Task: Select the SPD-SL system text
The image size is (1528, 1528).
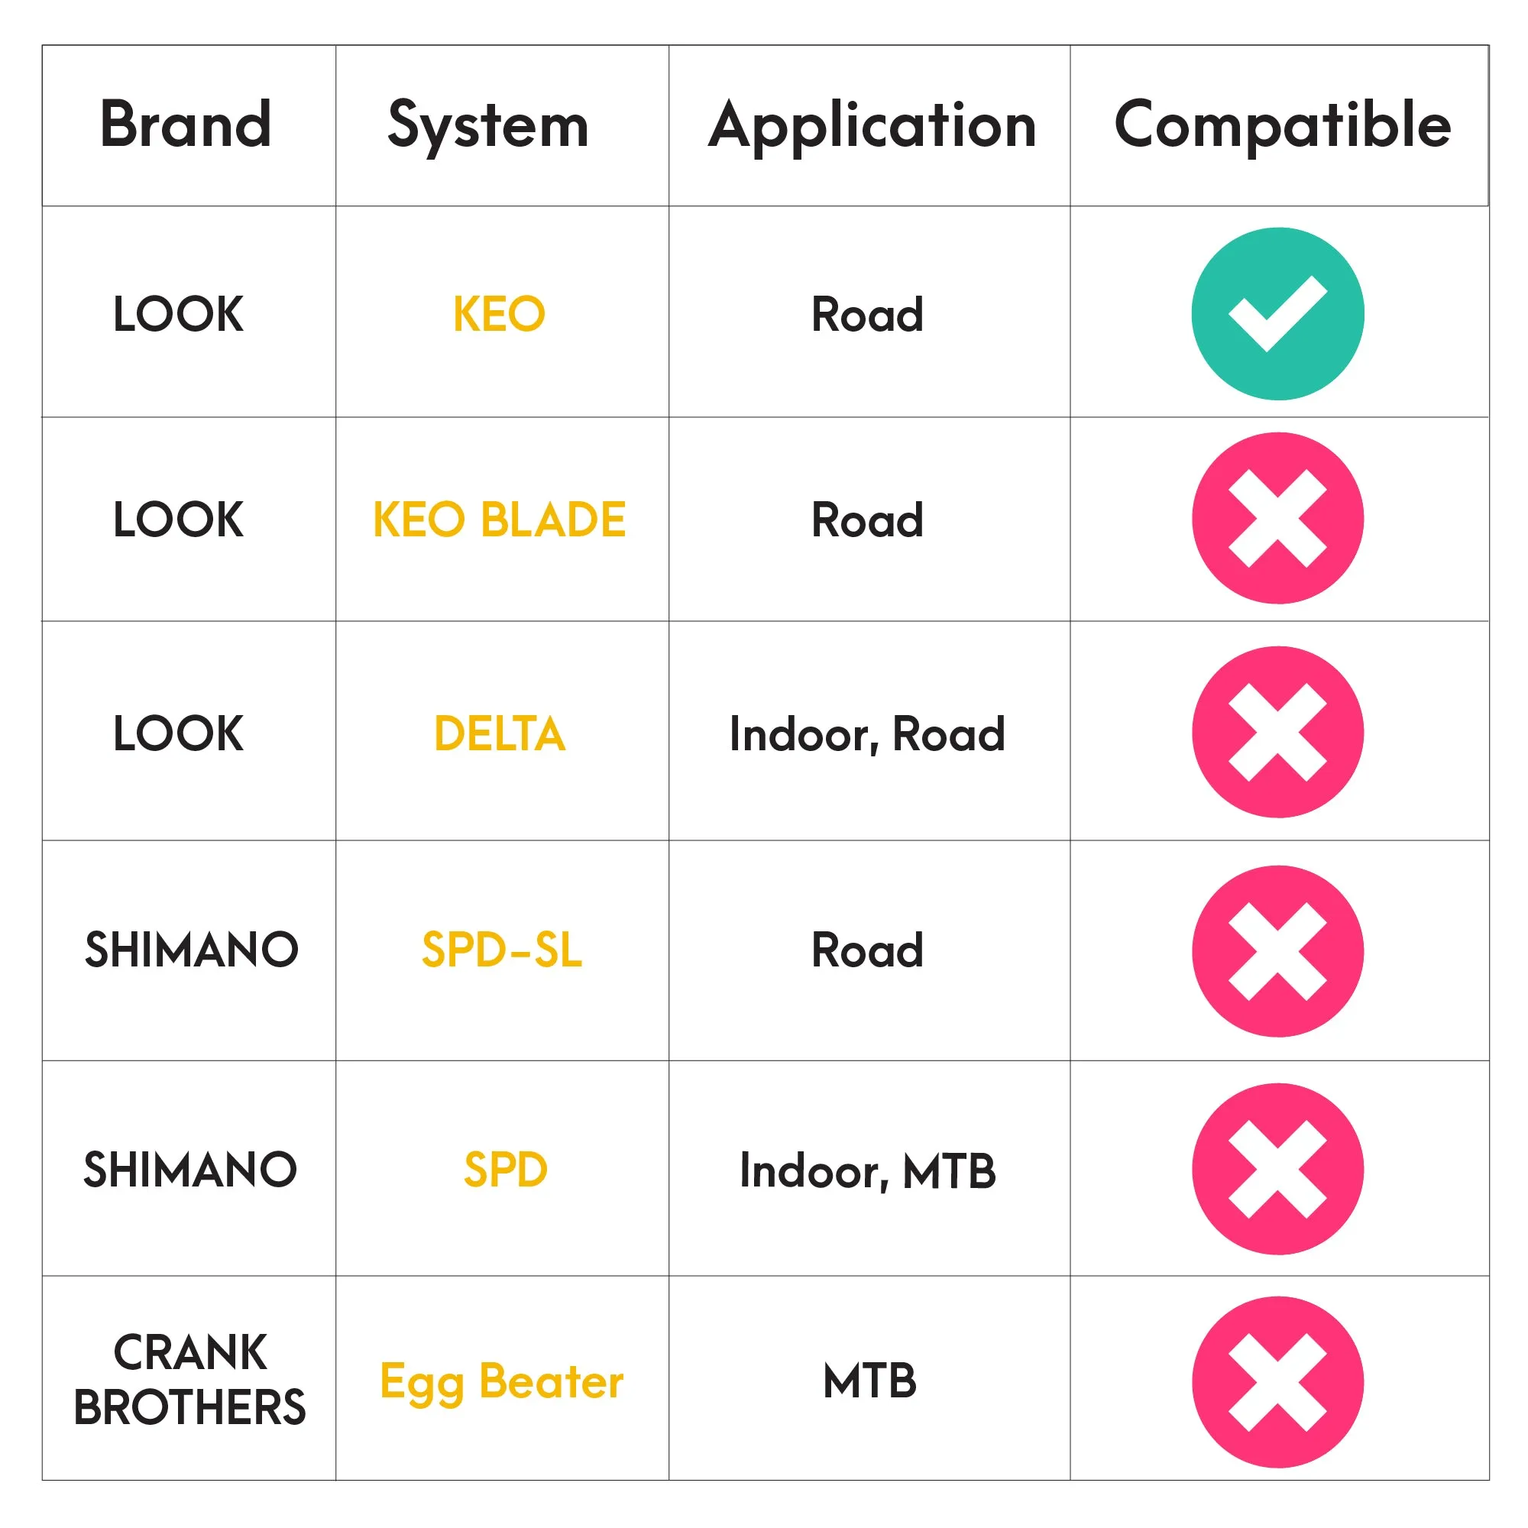Action: [501, 950]
